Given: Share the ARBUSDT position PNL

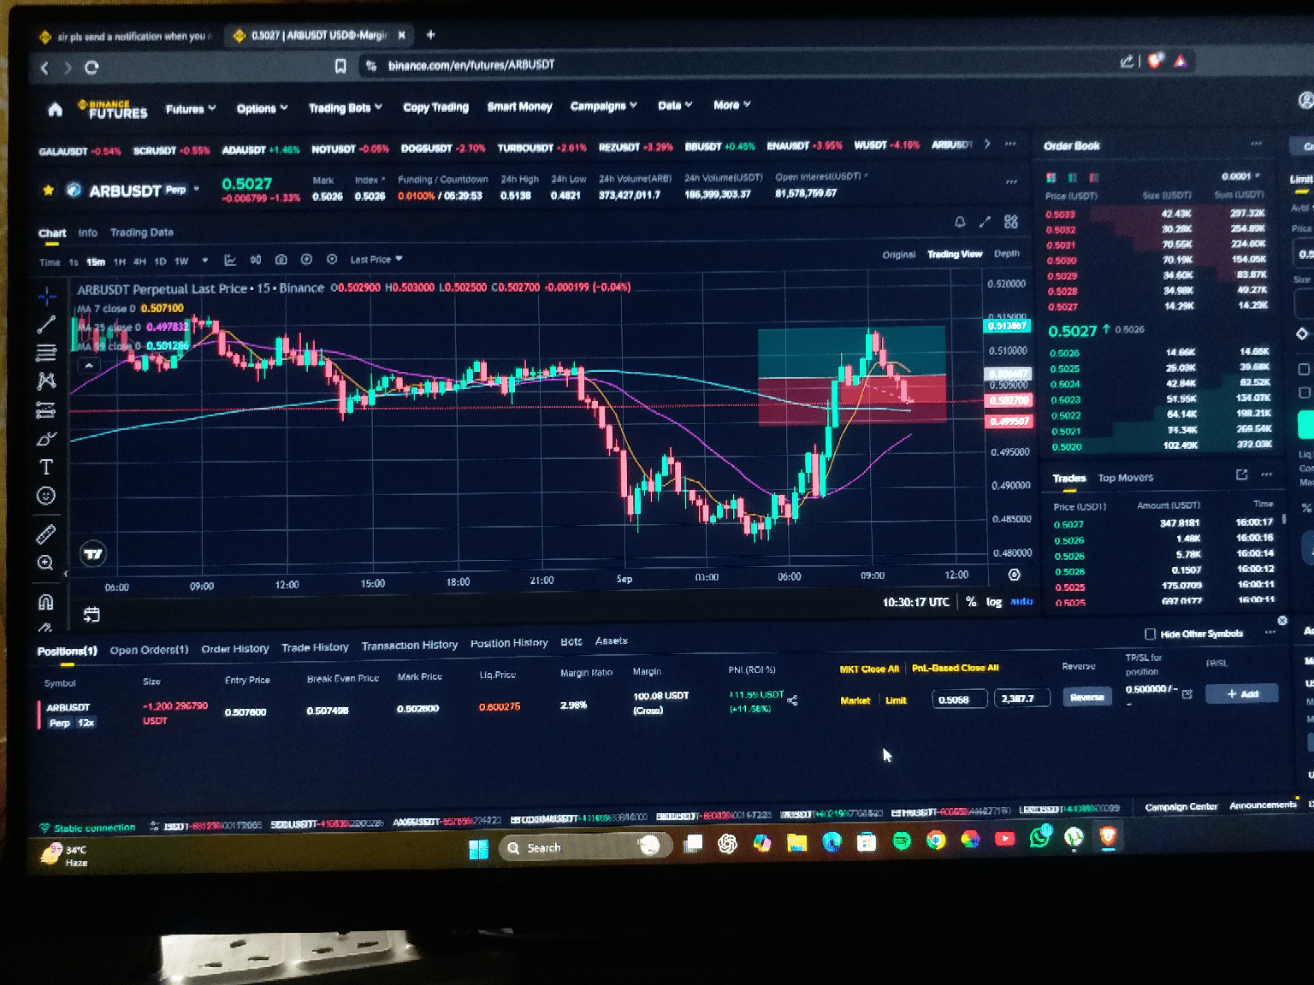Looking at the screenshot, I should point(792,700).
